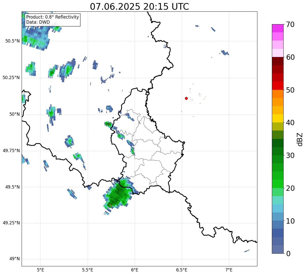Image resolution: width=306 pixels, height=275 pixels.
Task: Click the 'Data: DWD' text
Action: pyautogui.click(x=38, y=22)
